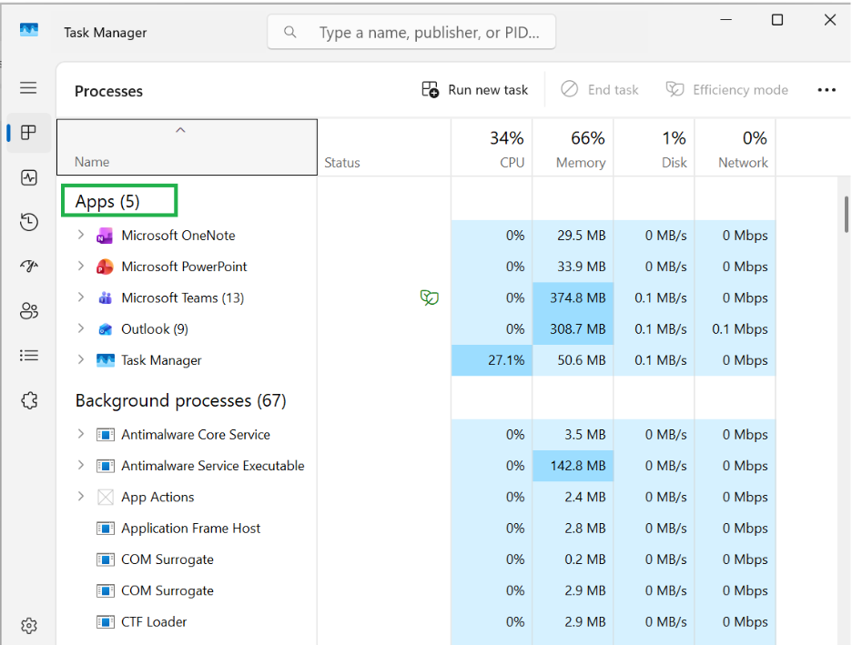Click the efficiency mode leaf on Teams row
This screenshot has height=645, width=852.
coord(430,297)
